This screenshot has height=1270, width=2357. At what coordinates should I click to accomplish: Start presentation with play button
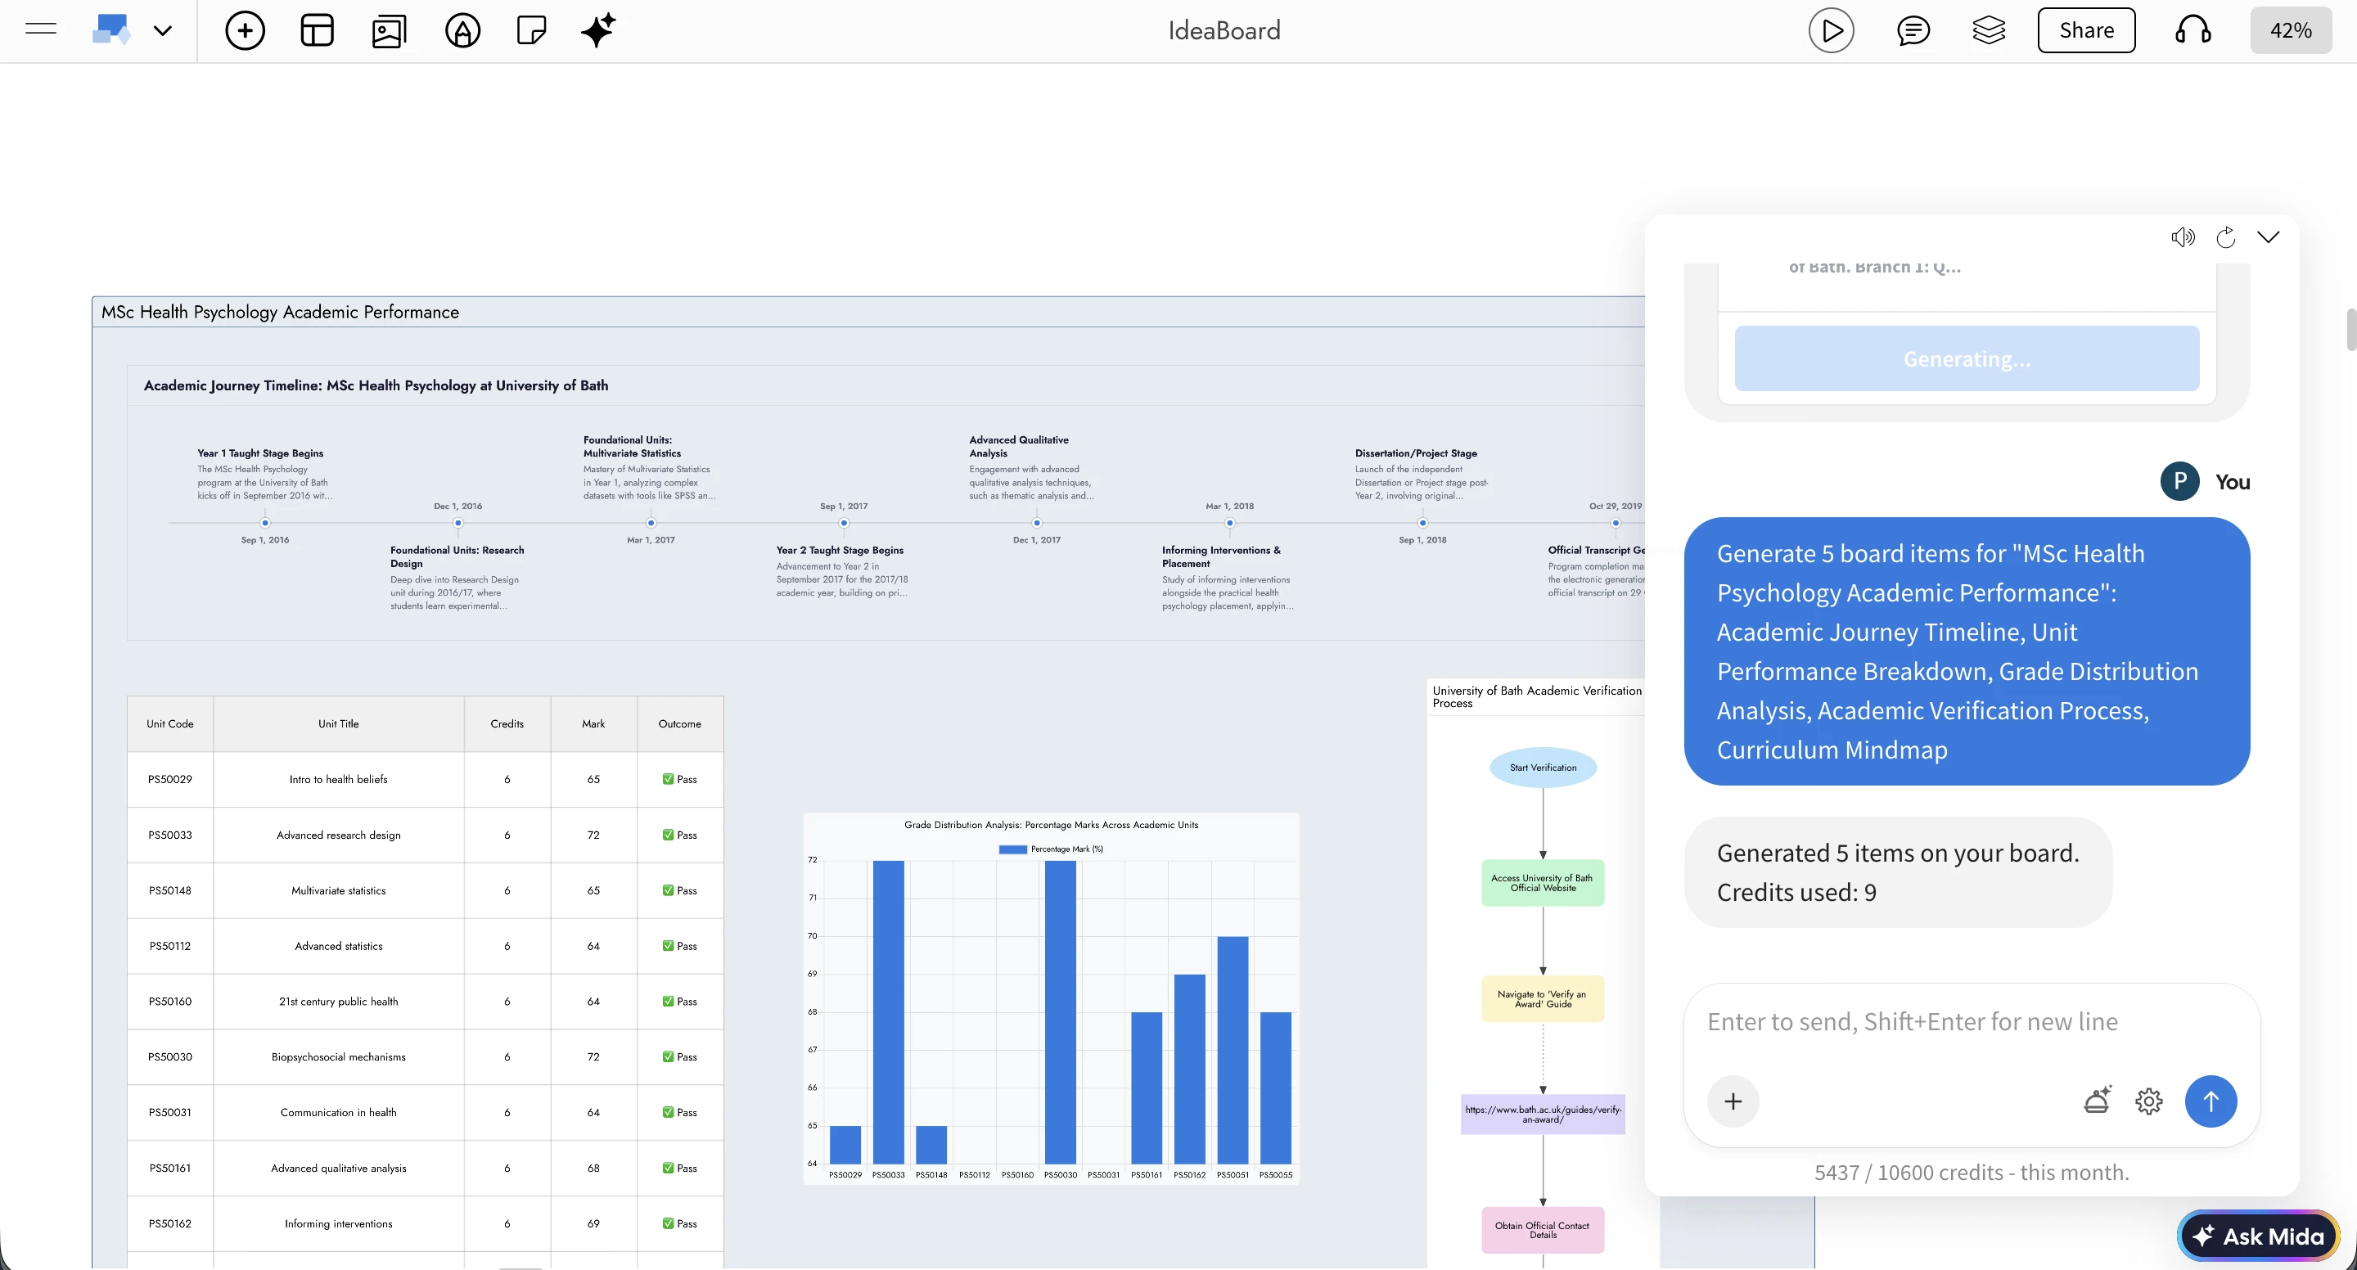pyautogui.click(x=1831, y=30)
